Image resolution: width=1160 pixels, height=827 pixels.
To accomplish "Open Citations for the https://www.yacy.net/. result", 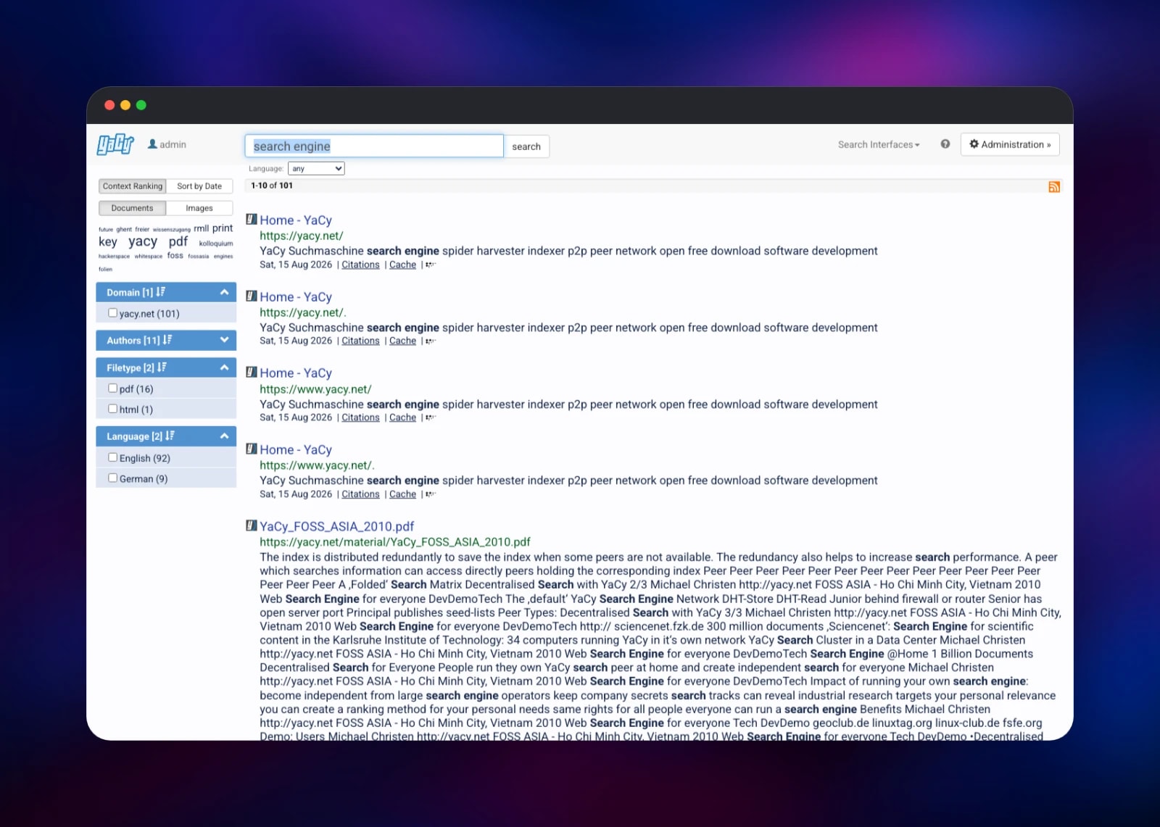I will 360,495.
